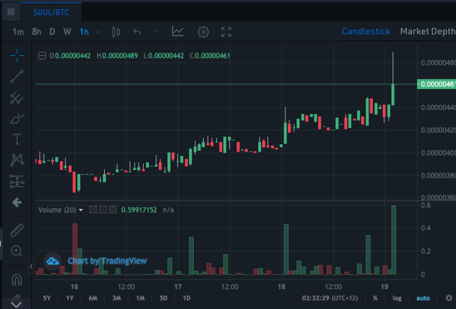Open the chart pattern tool
This screenshot has height=309, width=456.
pos(17,160)
